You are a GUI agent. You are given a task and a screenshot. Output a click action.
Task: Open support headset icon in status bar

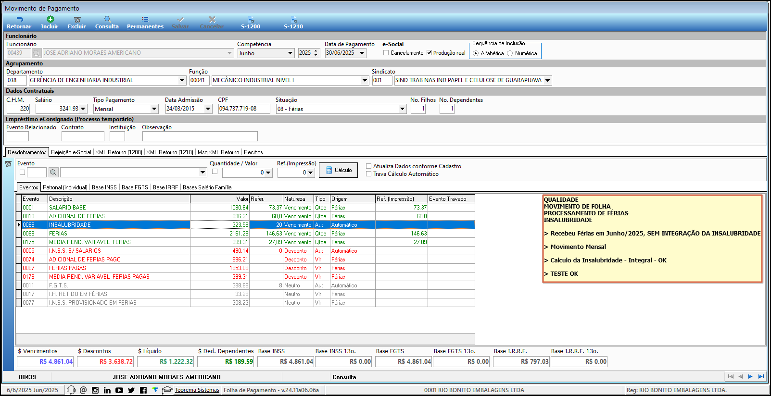(x=71, y=390)
